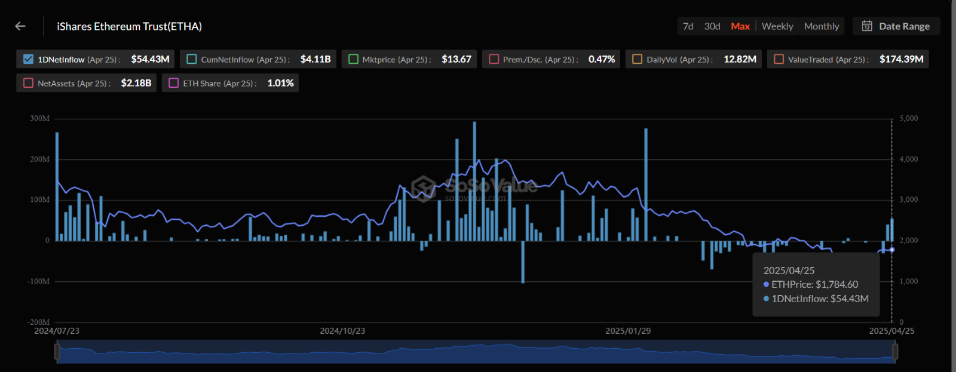Click the $2.18B NetAssets value

[136, 83]
